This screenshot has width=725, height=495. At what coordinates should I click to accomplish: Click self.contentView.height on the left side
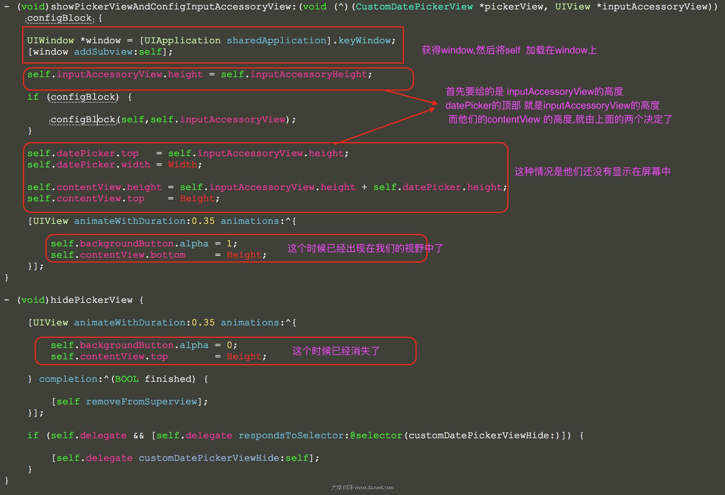click(94, 187)
